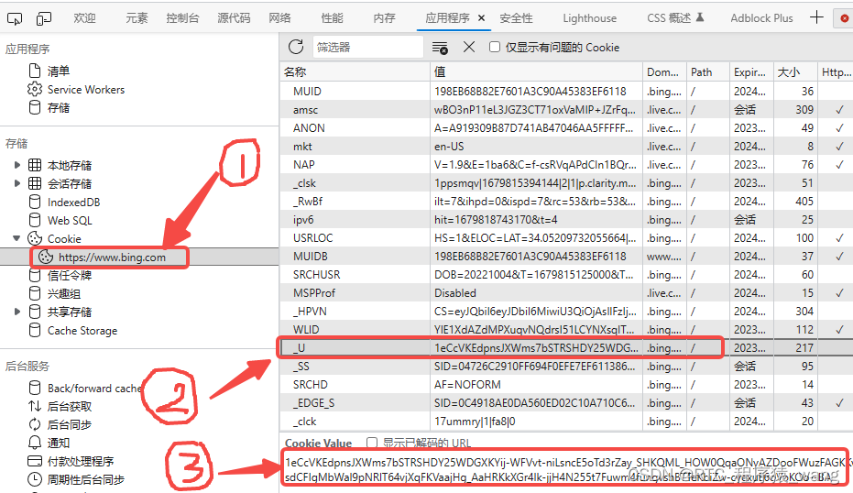Switch to the 控制台 tab
Screen dimensions: 853x493
(182, 17)
